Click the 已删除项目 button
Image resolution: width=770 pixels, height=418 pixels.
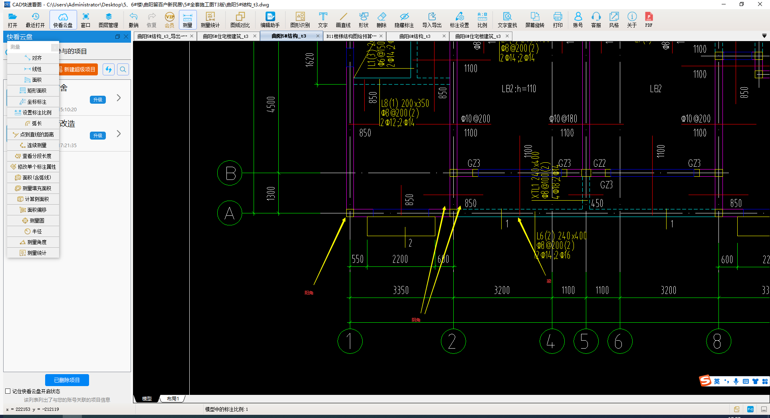(x=67, y=380)
